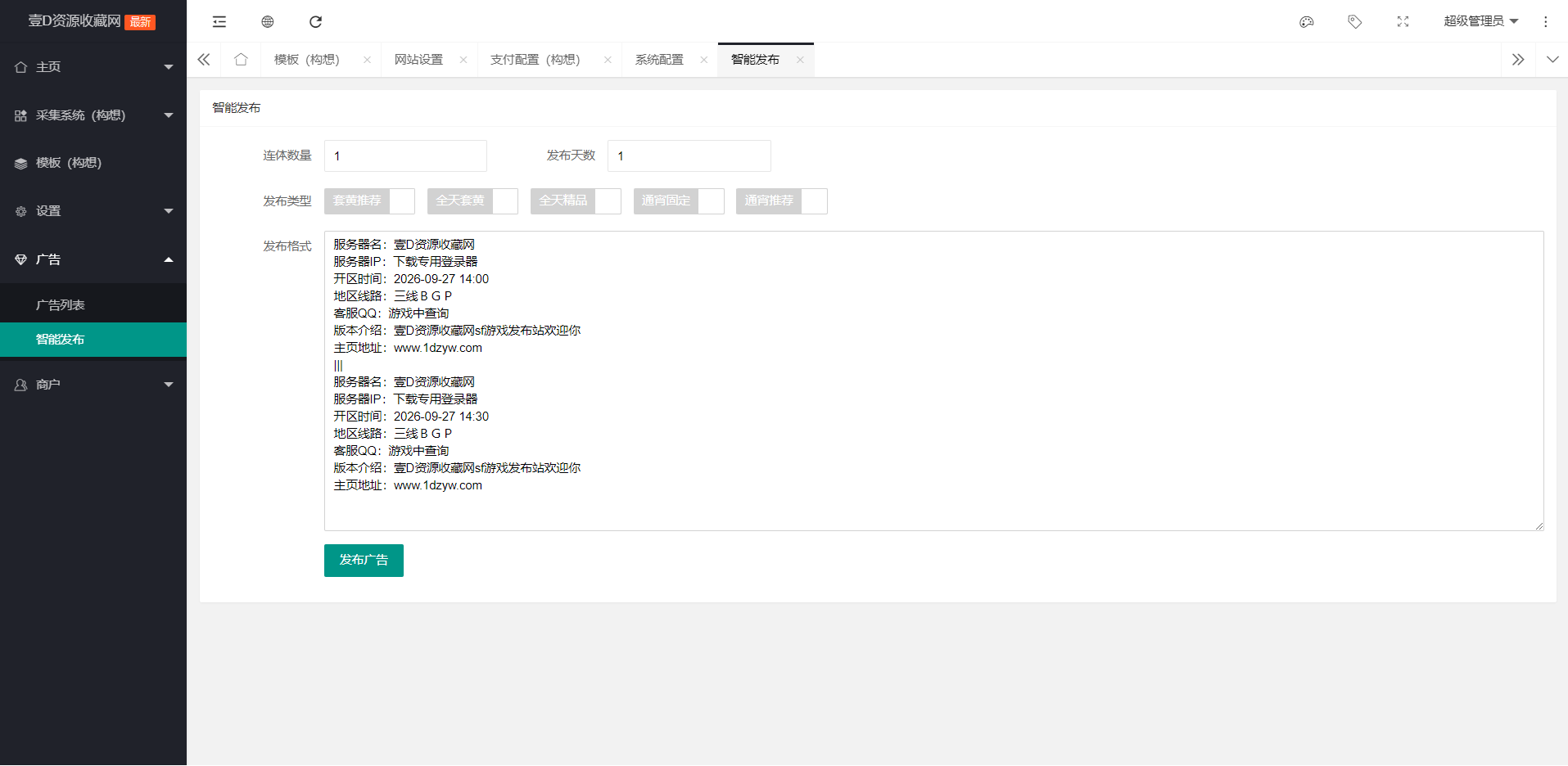Switch to the 支付配置（构想）tab

535,60
